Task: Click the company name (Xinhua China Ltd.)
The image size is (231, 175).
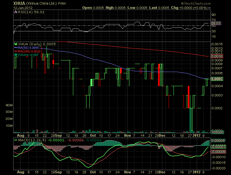Action: coord(41,3)
